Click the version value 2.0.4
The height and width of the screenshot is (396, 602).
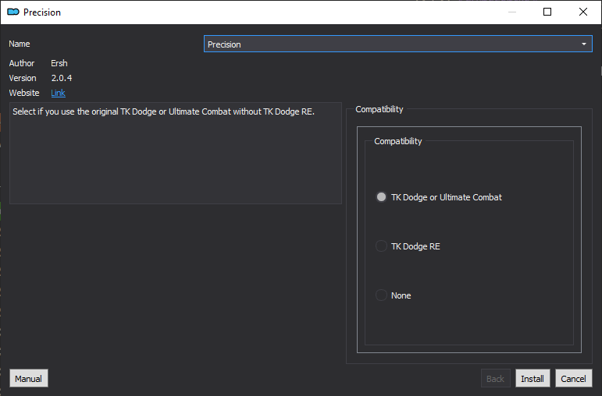click(x=62, y=78)
